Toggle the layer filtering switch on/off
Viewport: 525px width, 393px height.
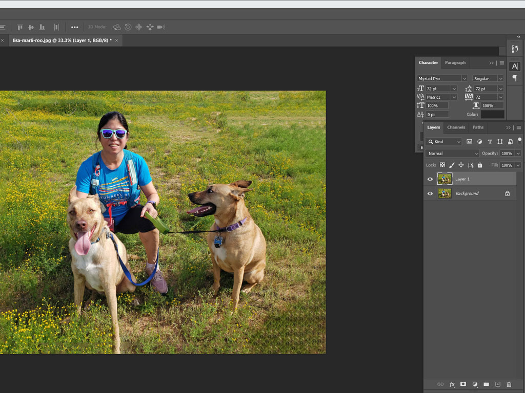point(519,140)
